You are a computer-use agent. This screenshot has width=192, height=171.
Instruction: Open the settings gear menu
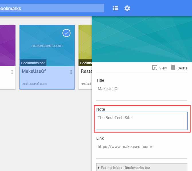coord(127,8)
